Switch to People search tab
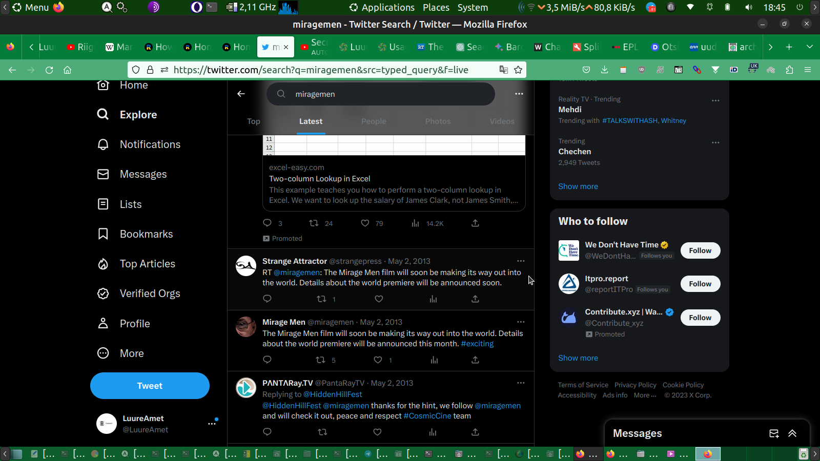This screenshot has height=461, width=820. [x=374, y=121]
